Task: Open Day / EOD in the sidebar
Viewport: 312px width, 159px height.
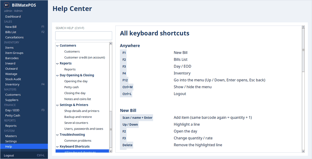Action: pos(24,110)
